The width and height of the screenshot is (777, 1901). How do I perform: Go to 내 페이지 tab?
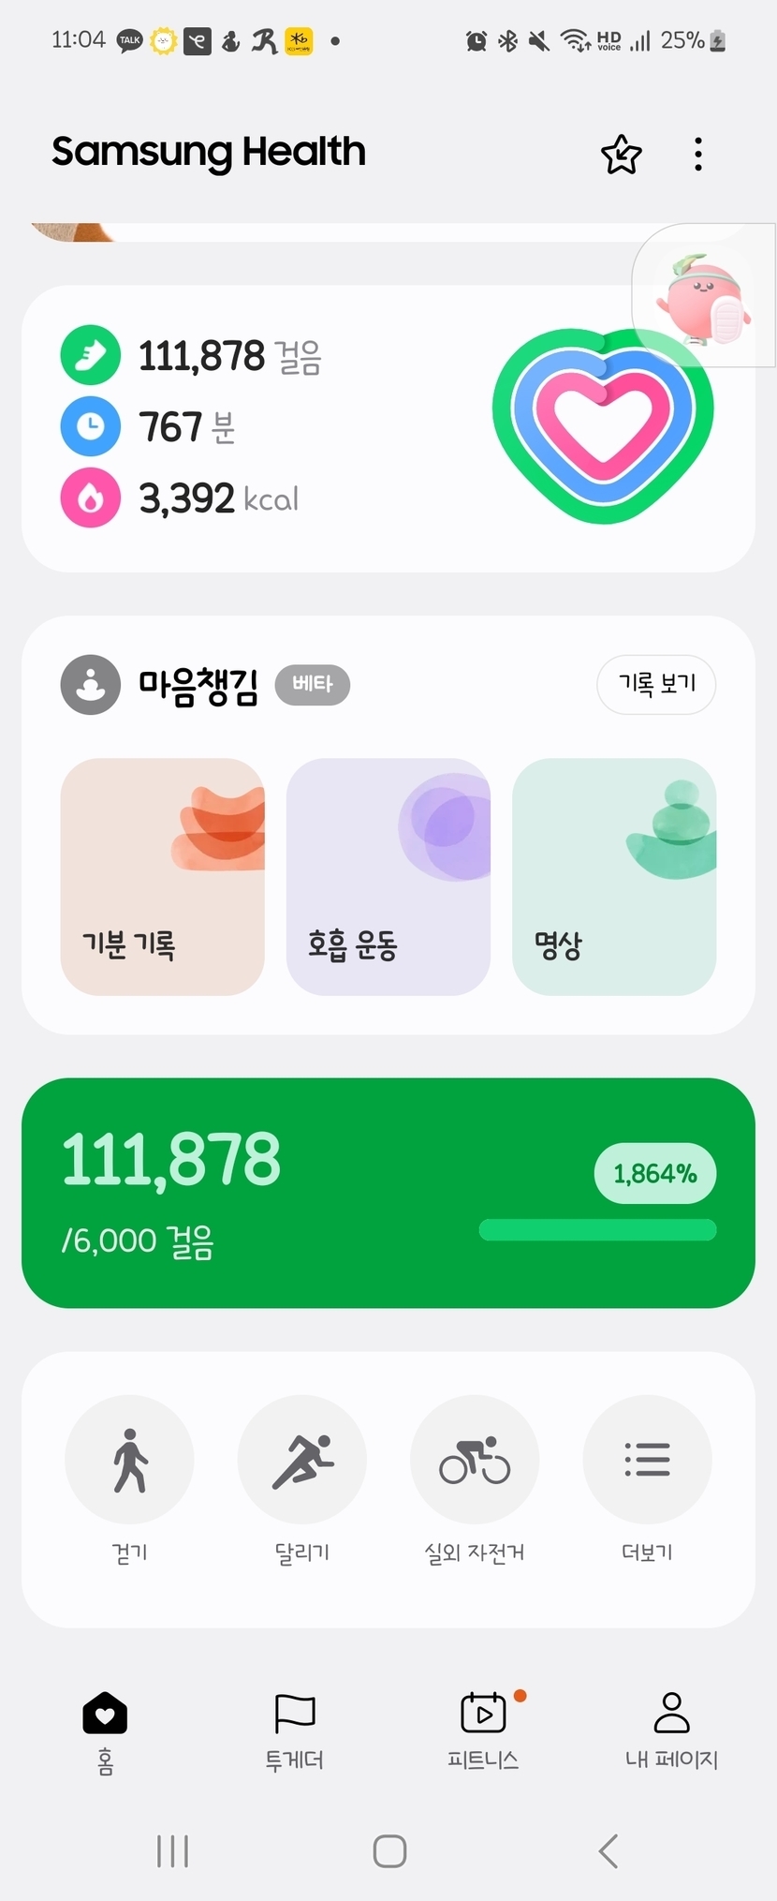click(x=671, y=1731)
